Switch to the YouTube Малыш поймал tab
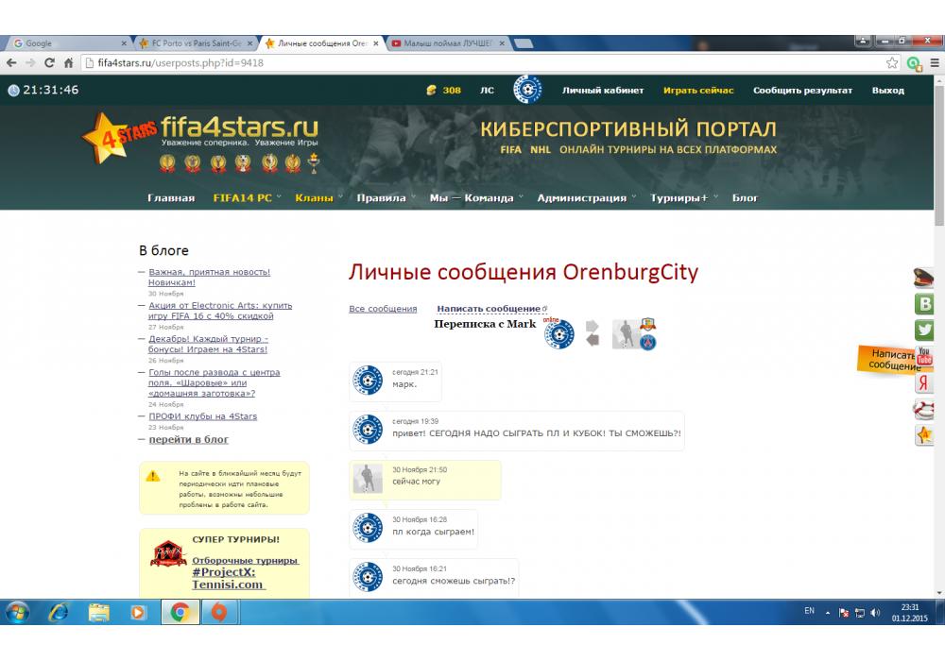 click(447, 43)
